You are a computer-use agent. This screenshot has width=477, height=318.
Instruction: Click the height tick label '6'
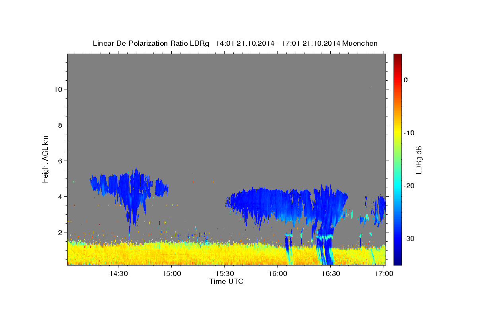click(60, 161)
